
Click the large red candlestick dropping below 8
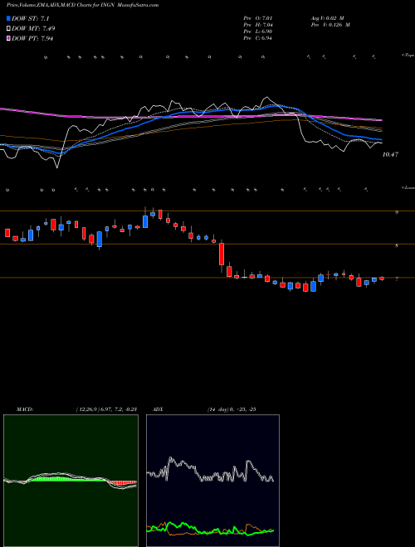click(x=222, y=254)
